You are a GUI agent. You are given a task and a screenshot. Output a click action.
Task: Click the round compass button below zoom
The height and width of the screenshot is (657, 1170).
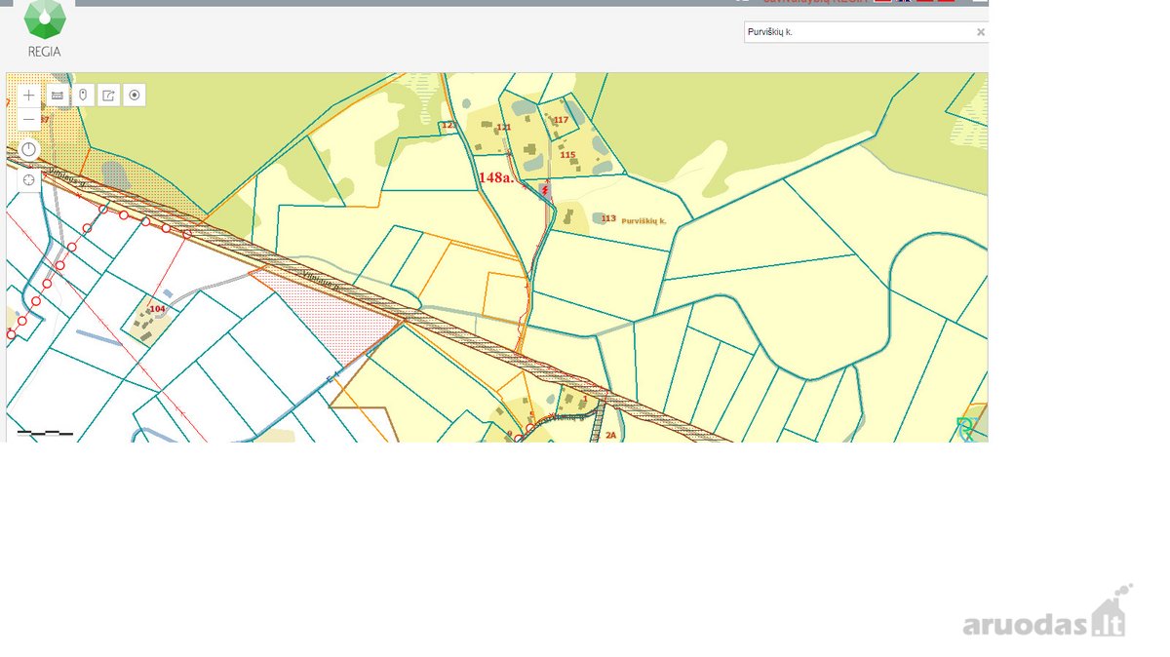[x=29, y=149]
